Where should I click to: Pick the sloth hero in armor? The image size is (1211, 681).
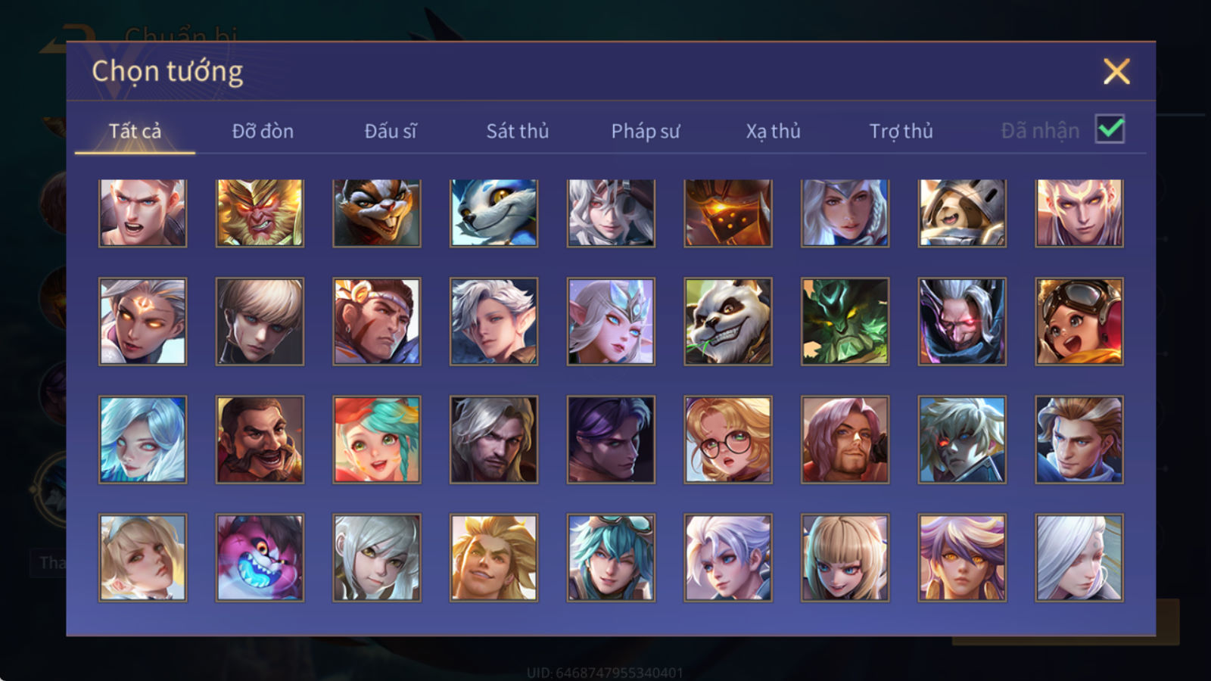tap(962, 213)
